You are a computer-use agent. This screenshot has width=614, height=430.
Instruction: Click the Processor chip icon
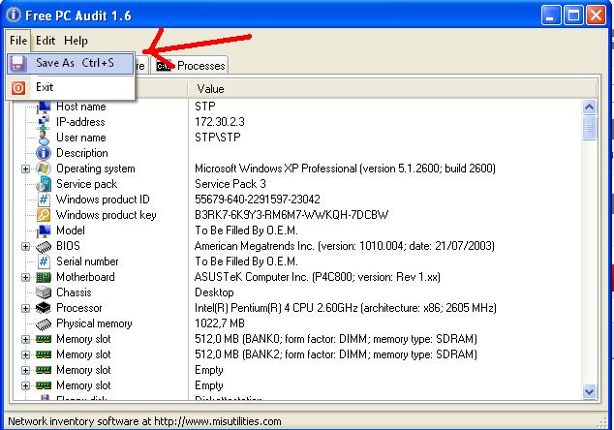(x=44, y=308)
